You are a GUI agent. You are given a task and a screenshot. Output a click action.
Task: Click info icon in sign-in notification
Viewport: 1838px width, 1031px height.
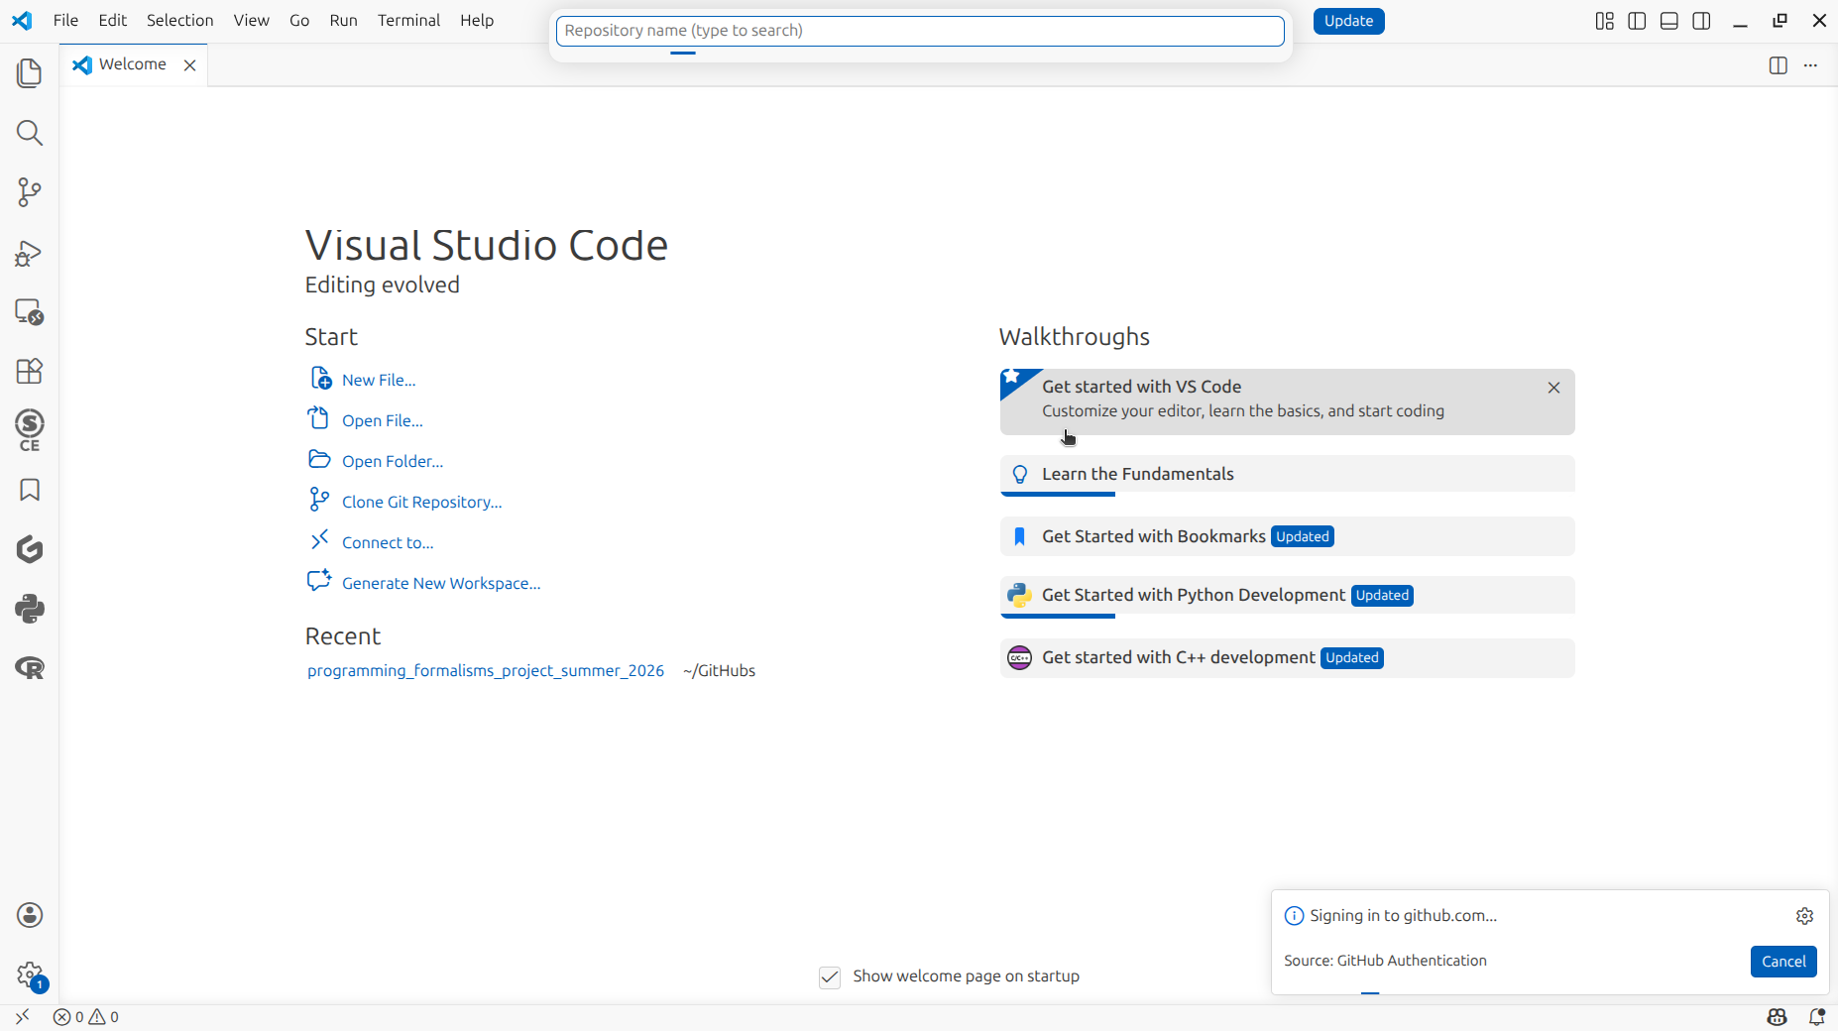point(1294,916)
